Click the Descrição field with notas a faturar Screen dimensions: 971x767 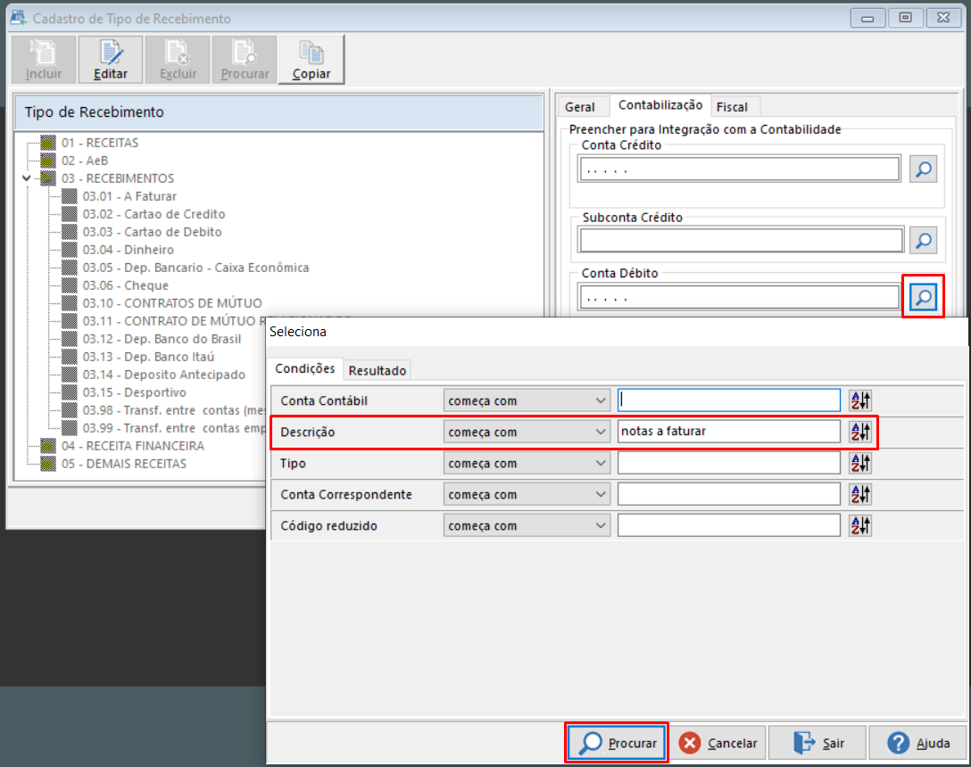coord(729,432)
